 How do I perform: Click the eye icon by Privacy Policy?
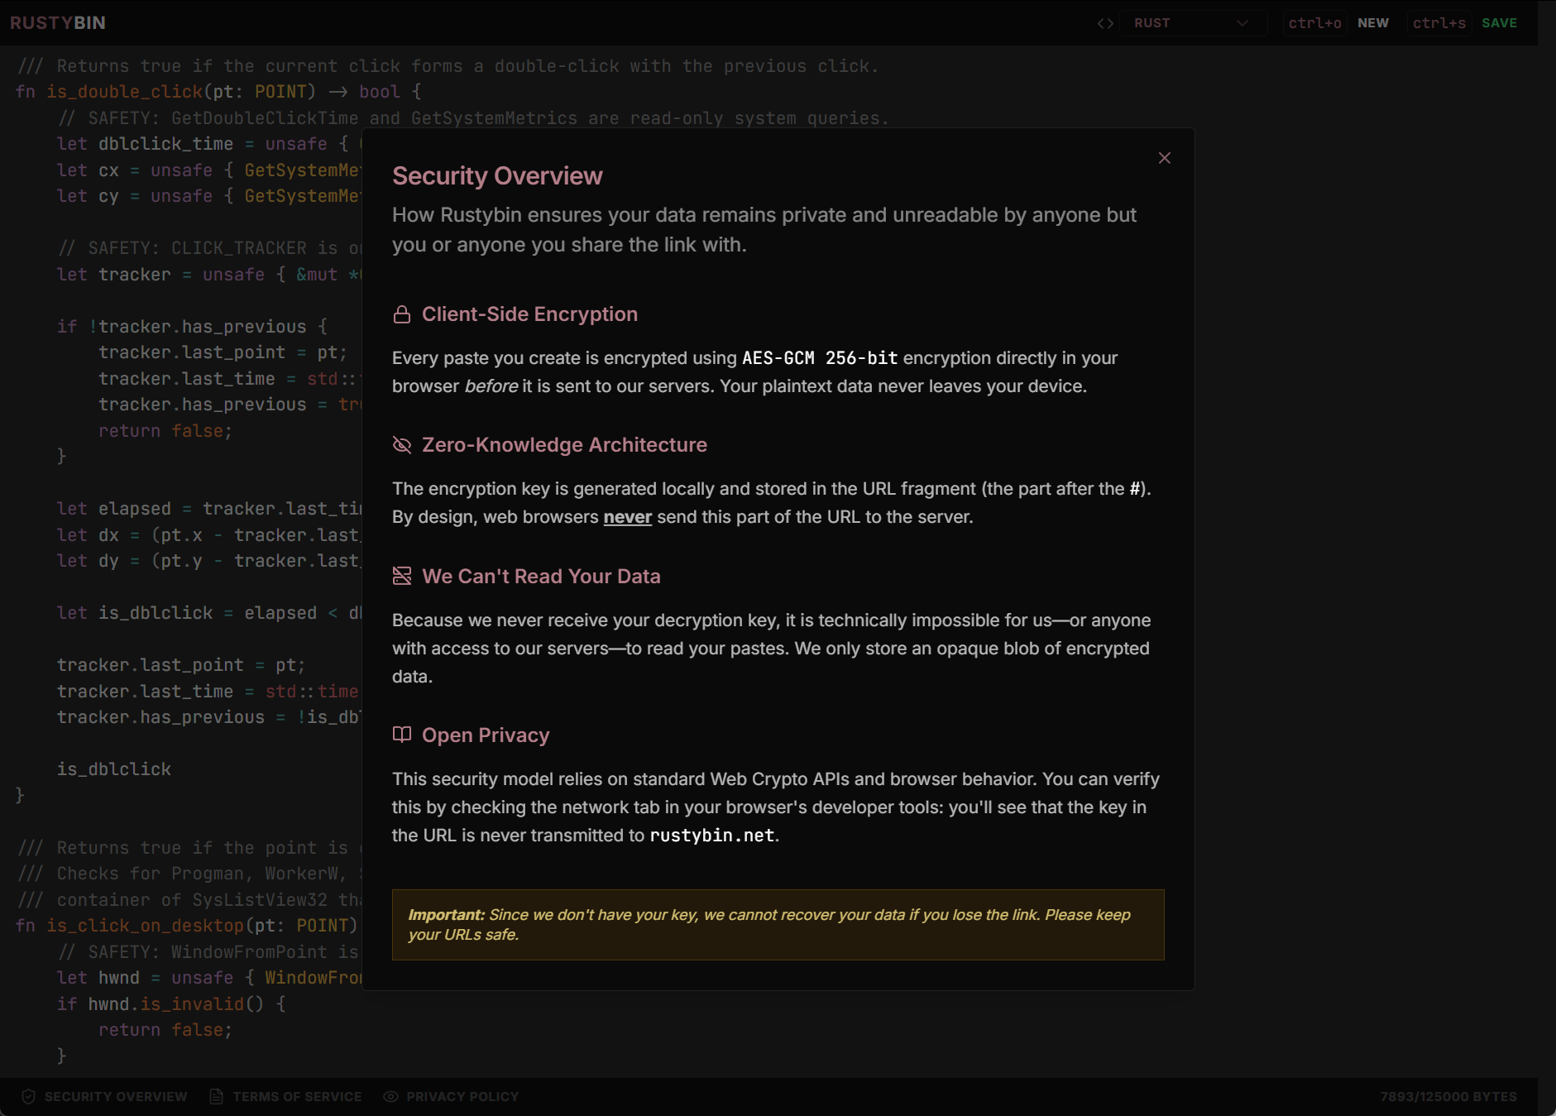391,1097
